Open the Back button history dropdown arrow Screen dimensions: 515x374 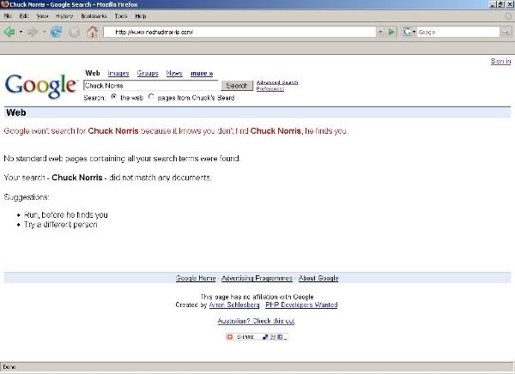pos(21,32)
